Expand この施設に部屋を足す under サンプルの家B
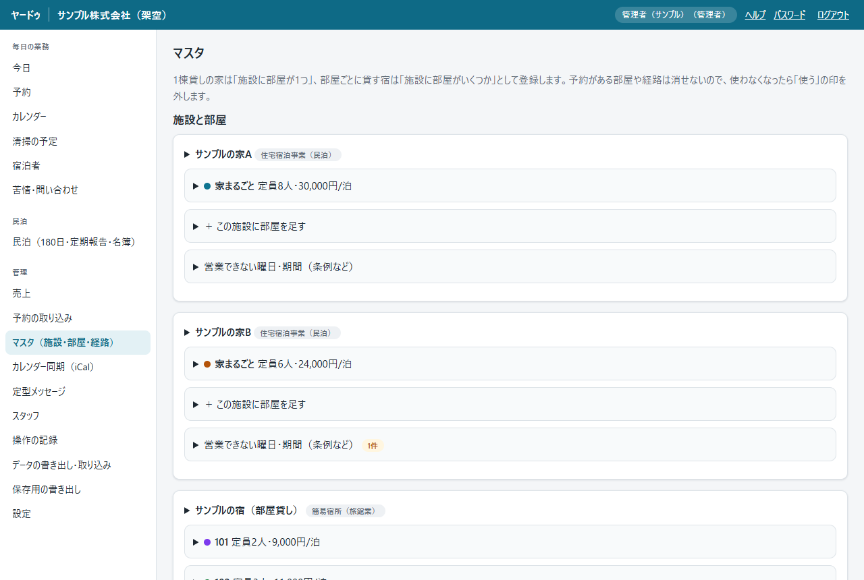 click(510, 404)
